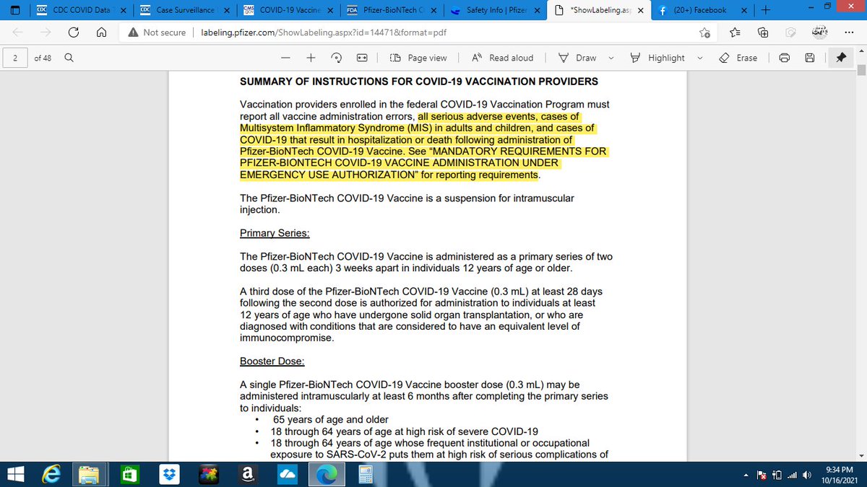Image resolution: width=867 pixels, height=487 pixels.
Task: Activate the Draw tool
Action: [578, 58]
